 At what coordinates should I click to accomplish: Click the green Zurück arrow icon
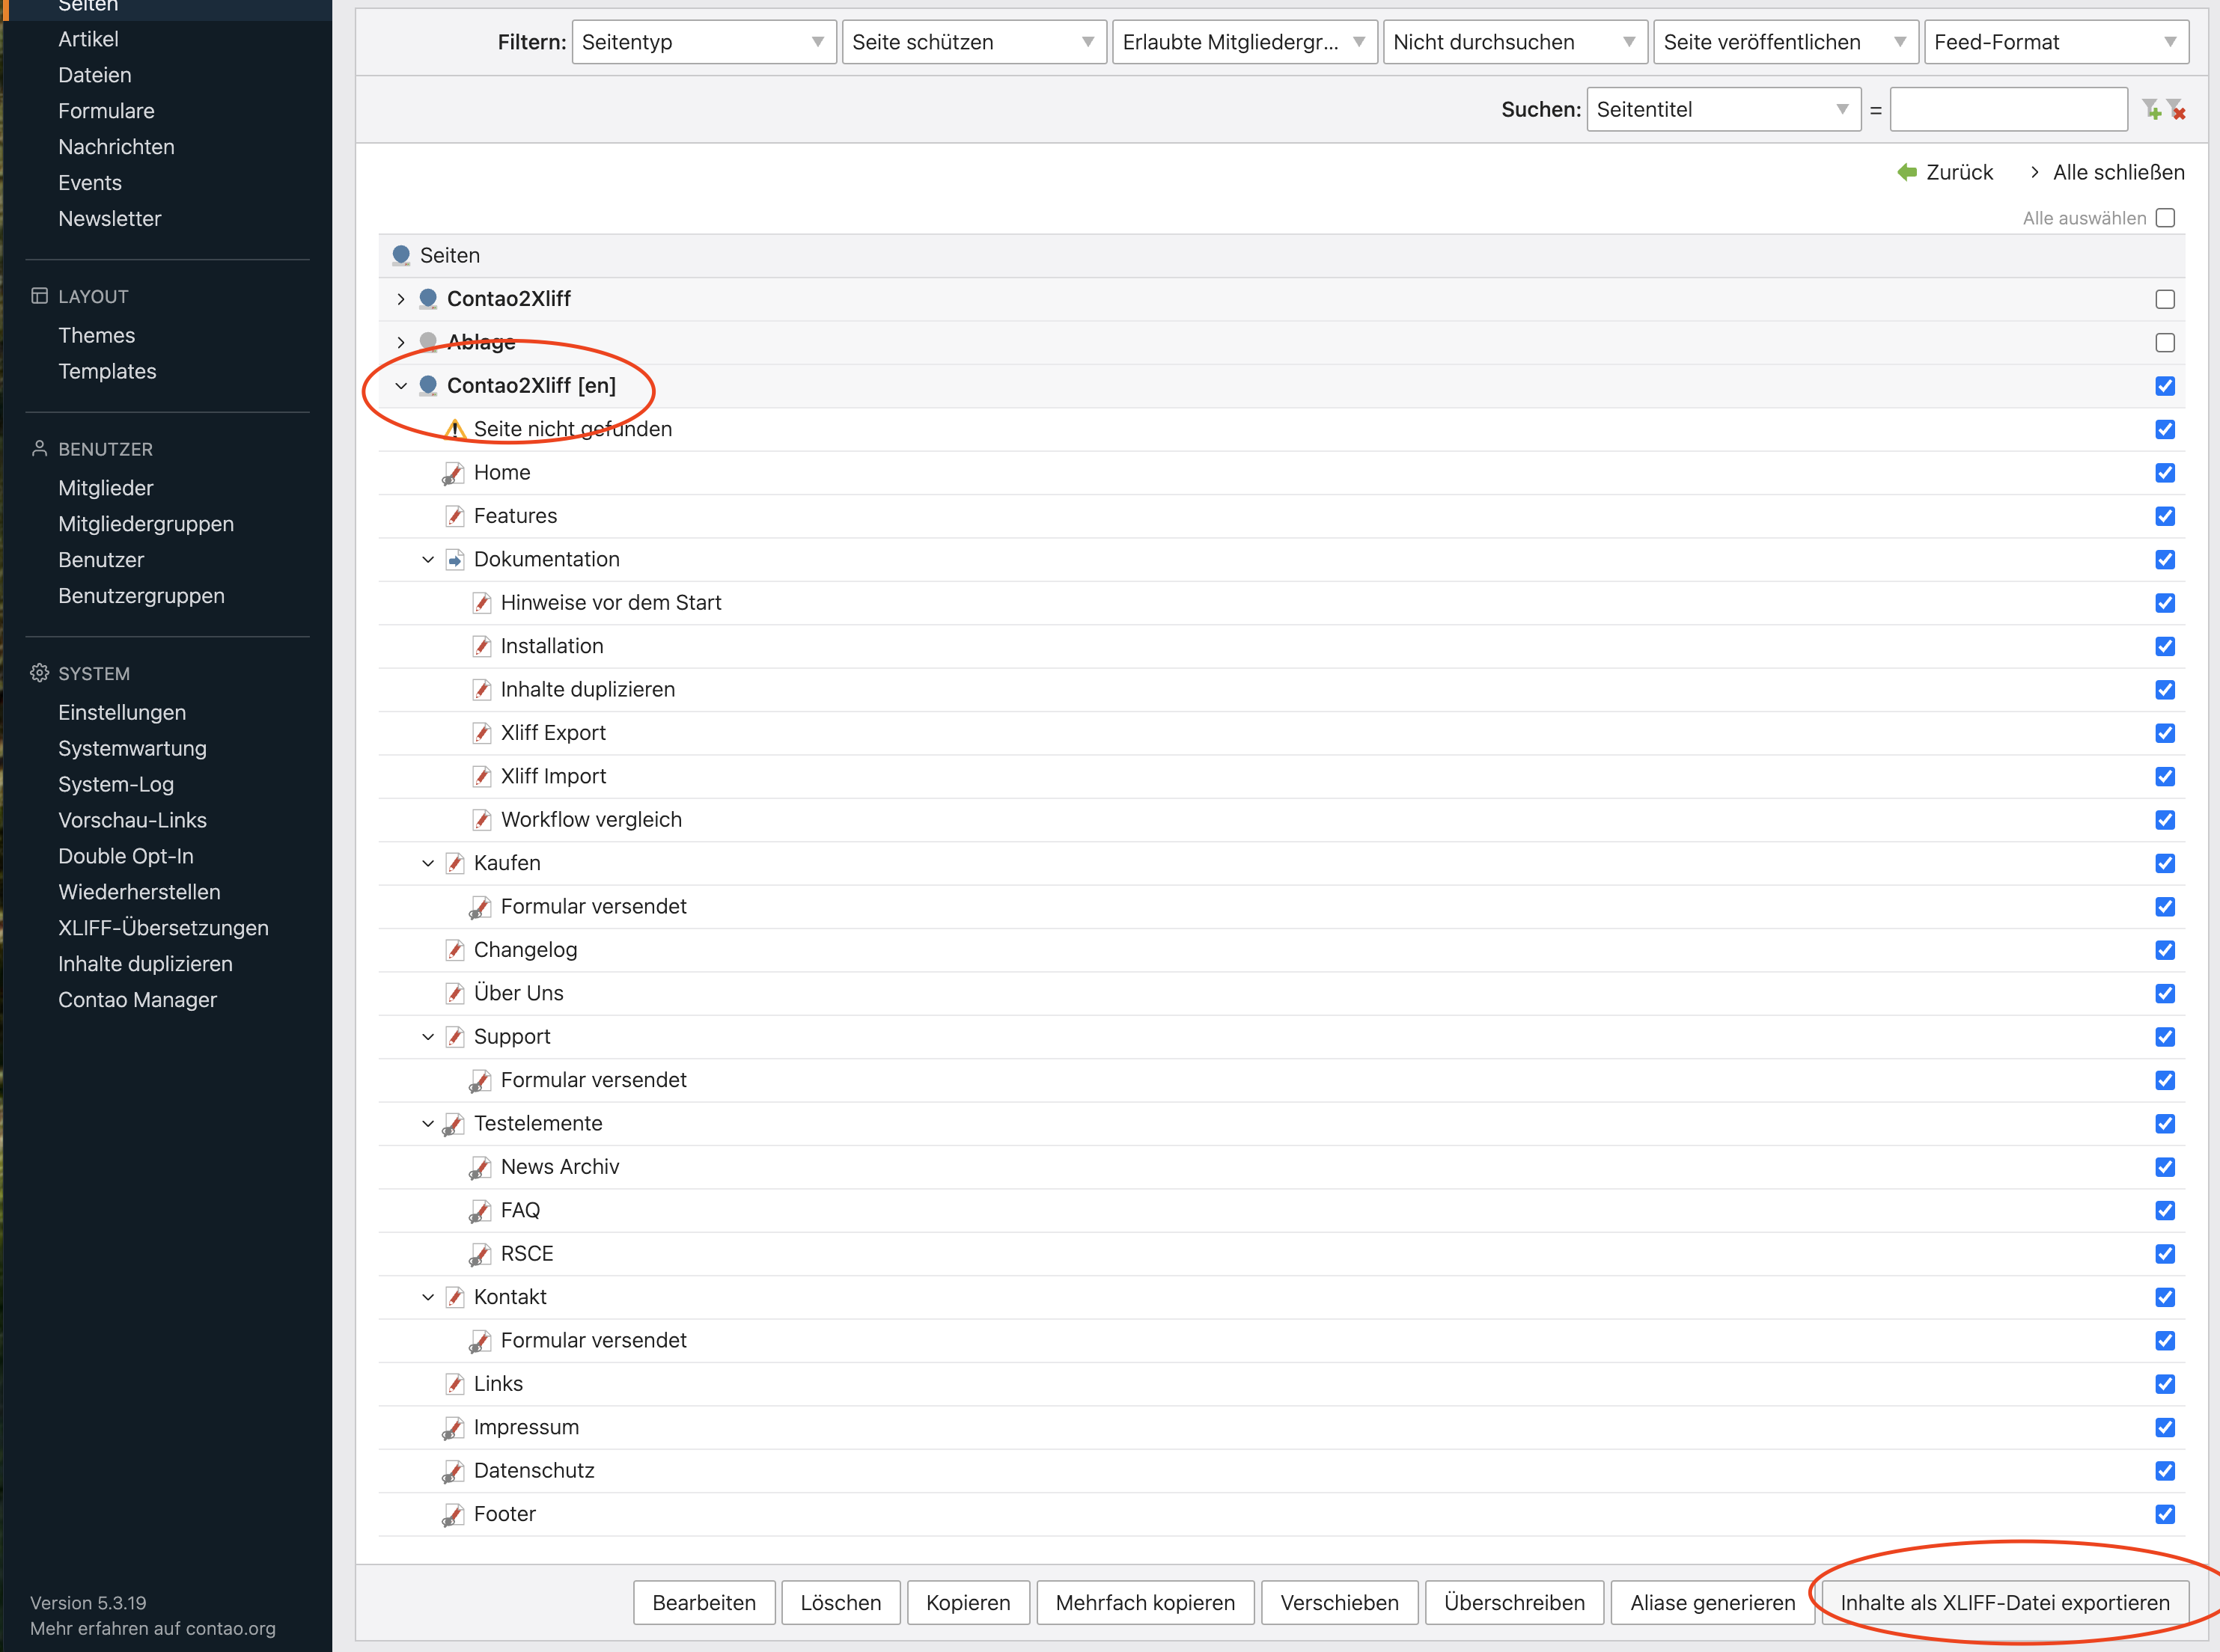coord(1907,172)
